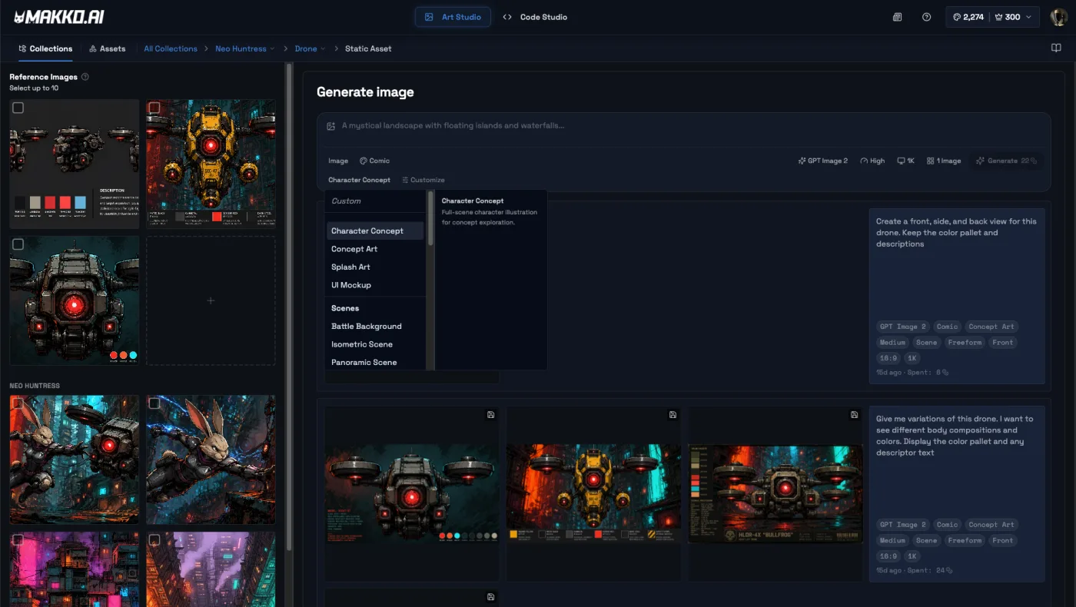Viewport: 1076px width, 607px height.
Task: Switch to the Code Studio tab
Action: click(x=535, y=17)
